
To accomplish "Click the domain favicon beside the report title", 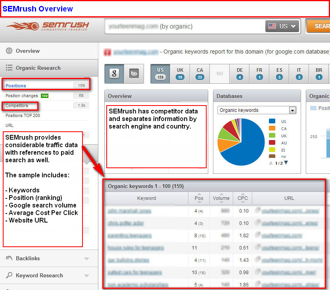I will (107, 52).
